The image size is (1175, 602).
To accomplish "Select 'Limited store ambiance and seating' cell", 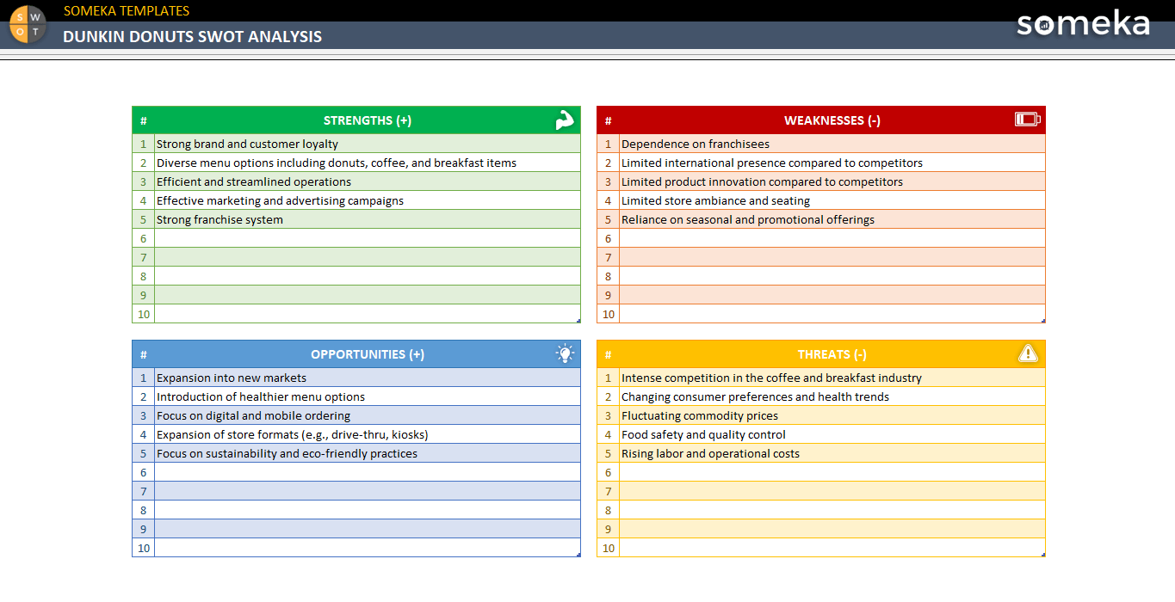I will (832, 200).
